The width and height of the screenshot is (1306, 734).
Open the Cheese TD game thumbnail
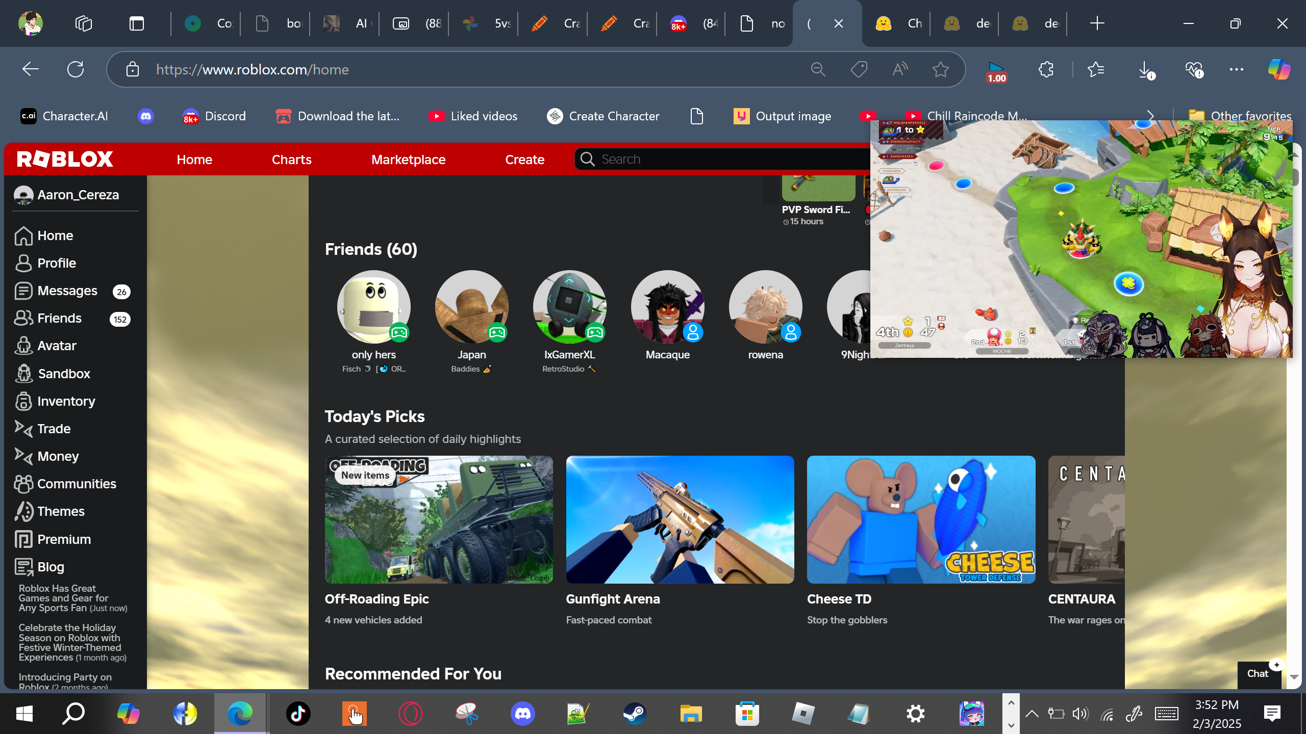(x=921, y=519)
